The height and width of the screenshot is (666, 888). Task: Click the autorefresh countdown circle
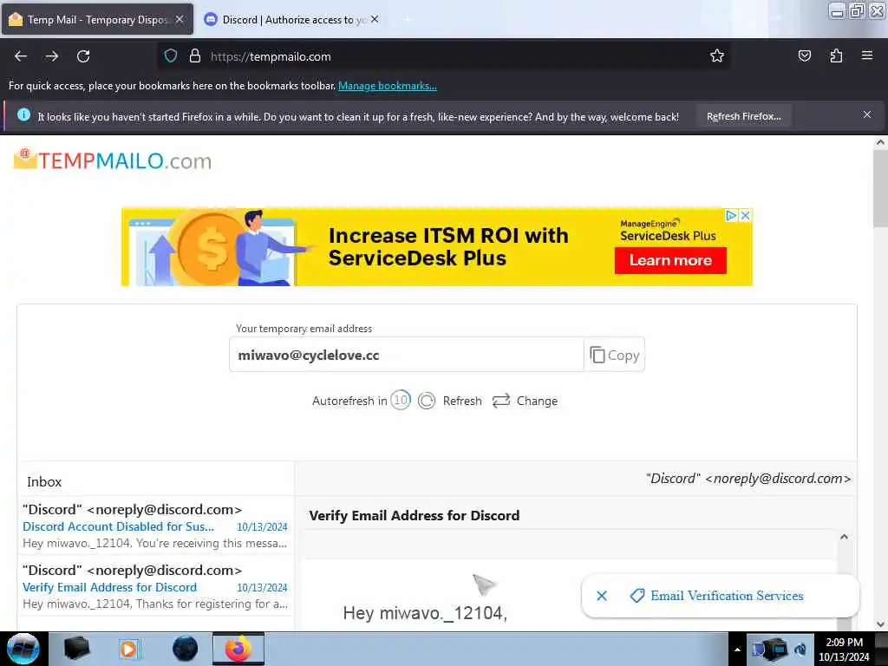coord(401,401)
